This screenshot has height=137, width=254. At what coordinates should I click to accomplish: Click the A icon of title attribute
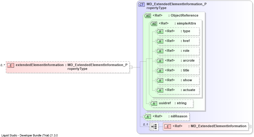(160, 71)
